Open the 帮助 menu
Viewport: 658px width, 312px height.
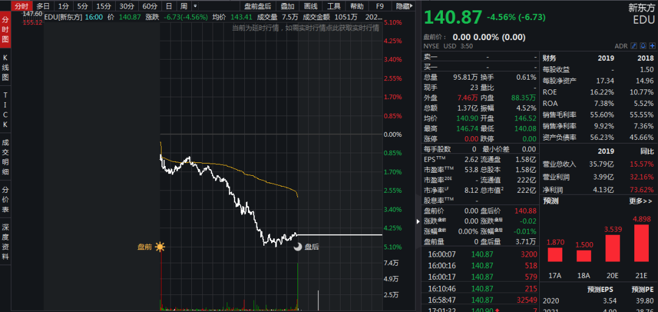[356, 6]
